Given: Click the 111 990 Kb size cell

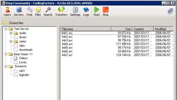Looking at the screenshot, I should (123, 44).
